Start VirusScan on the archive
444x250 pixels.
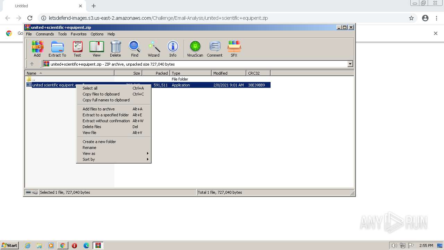(x=195, y=49)
